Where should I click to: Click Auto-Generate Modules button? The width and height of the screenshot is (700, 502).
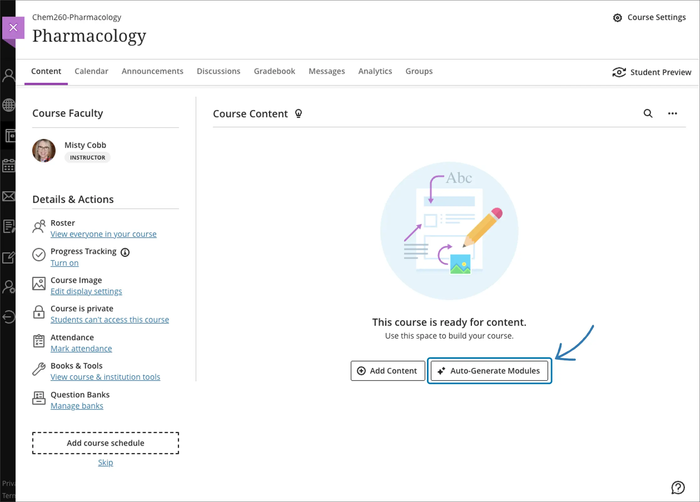(x=489, y=371)
